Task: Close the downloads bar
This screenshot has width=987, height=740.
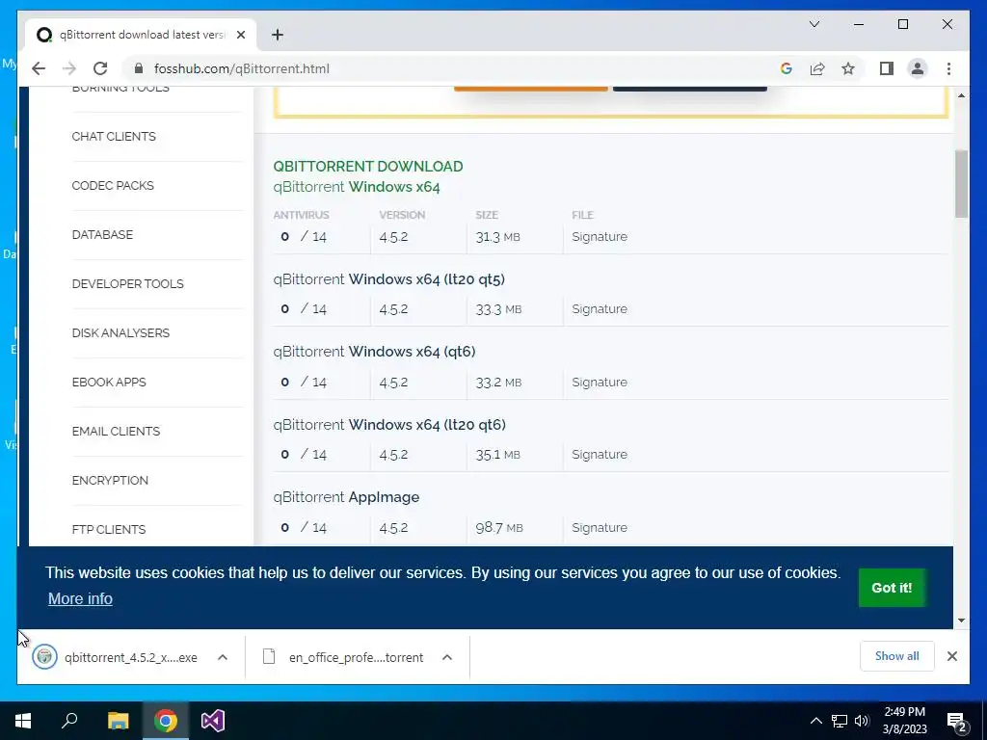Action: (952, 656)
